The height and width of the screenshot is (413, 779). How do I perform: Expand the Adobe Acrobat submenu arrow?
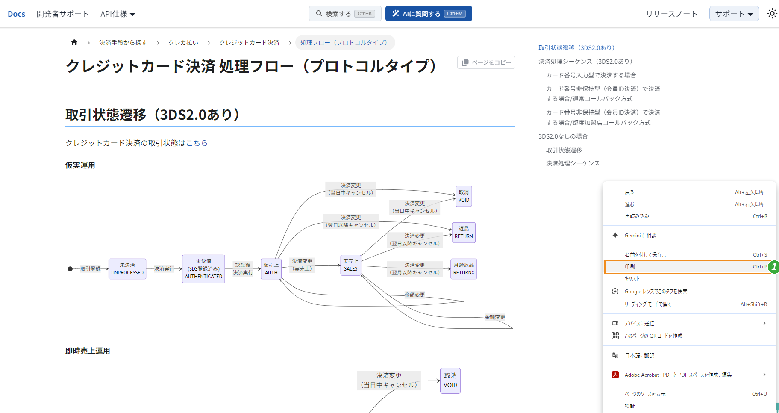click(764, 375)
